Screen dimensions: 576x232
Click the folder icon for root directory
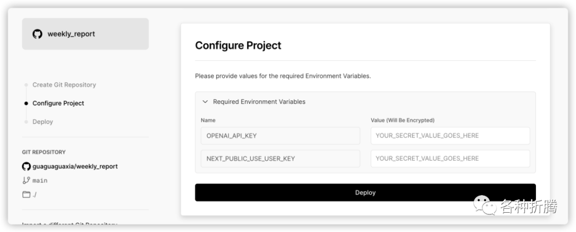[x=26, y=194]
